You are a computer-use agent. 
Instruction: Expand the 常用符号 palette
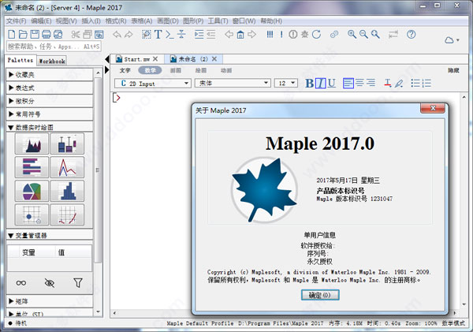pyautogui.click(x=50, y=114)
